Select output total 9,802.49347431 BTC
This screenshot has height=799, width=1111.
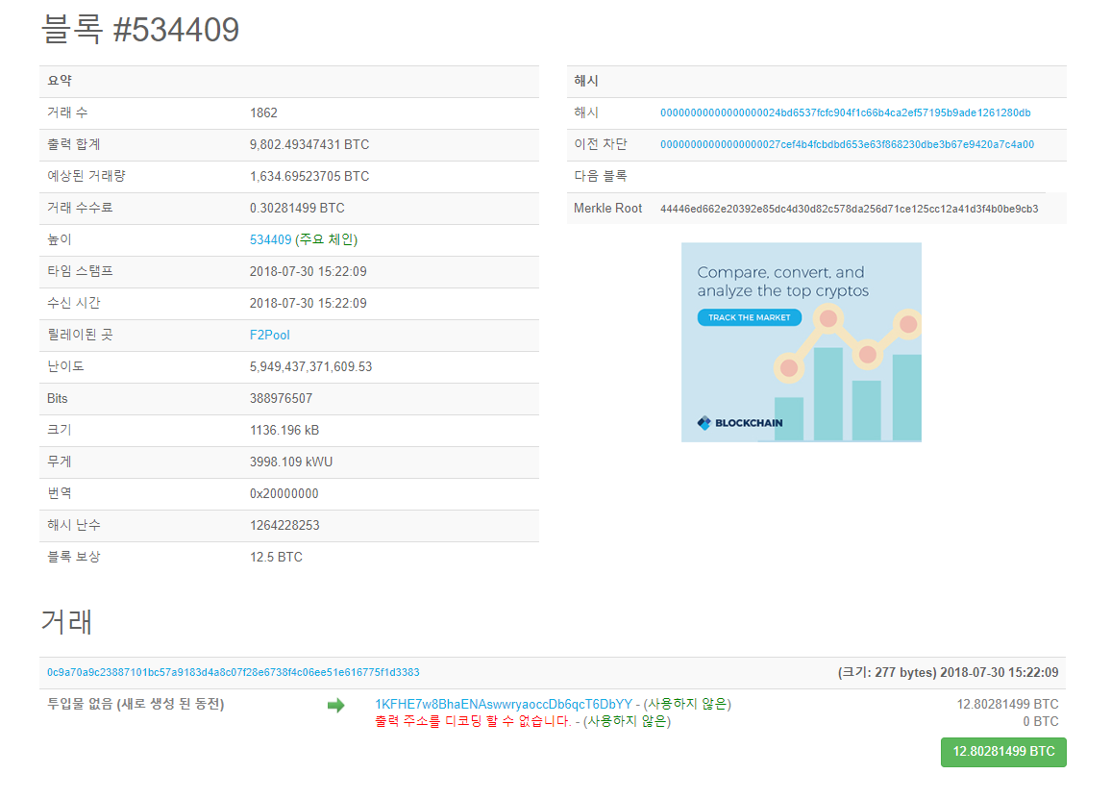(309, 144)
